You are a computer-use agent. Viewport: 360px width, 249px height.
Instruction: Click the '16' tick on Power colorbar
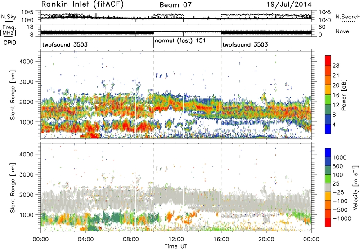(x=336, y=95)
